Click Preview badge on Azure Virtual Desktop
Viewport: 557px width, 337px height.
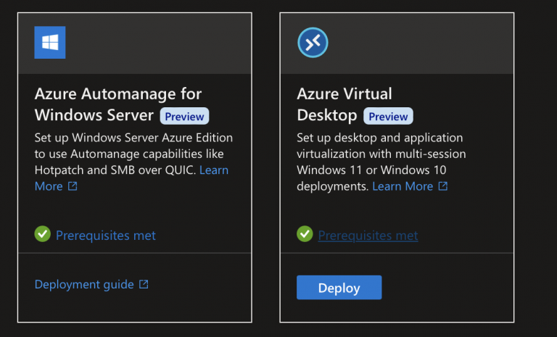[388, 116]
